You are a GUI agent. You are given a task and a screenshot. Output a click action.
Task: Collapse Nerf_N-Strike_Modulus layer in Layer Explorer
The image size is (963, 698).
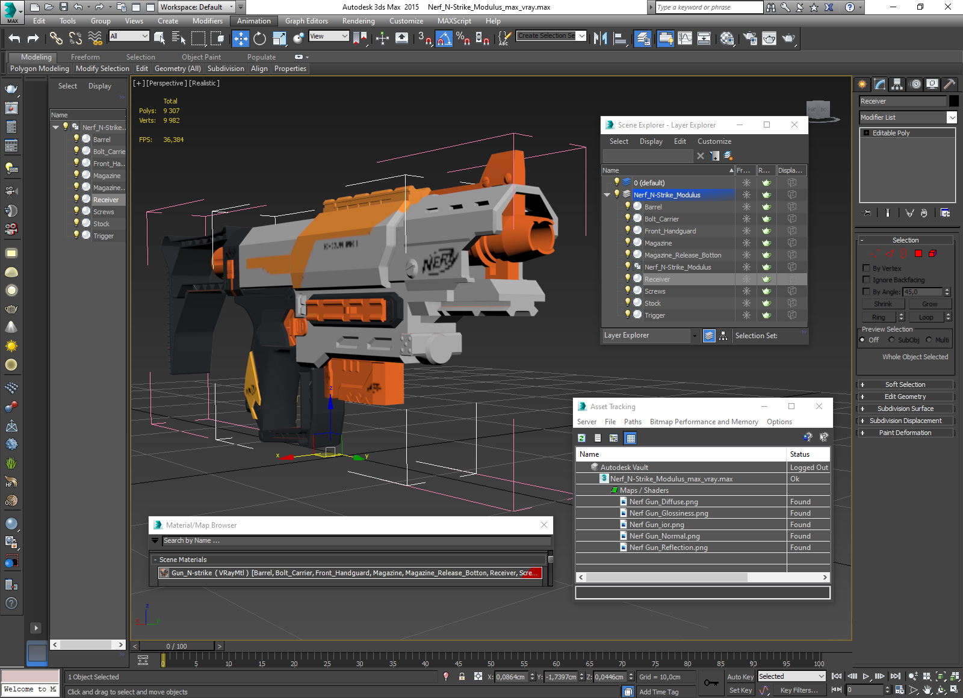607,195
